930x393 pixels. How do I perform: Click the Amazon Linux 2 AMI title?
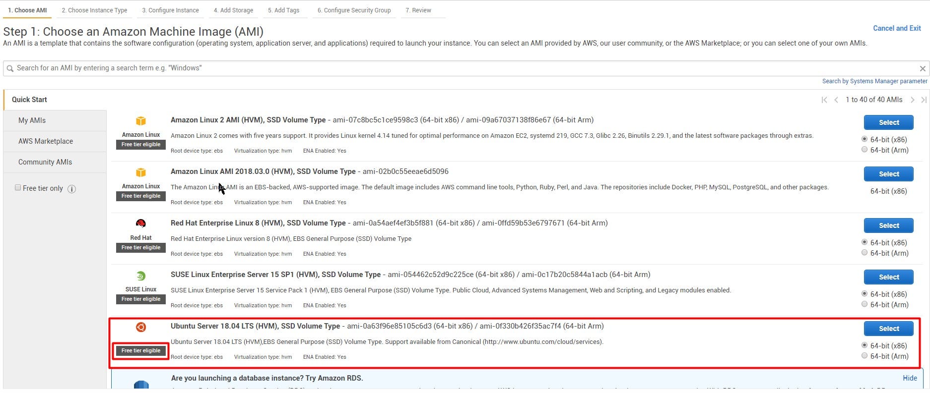point(248,120)
